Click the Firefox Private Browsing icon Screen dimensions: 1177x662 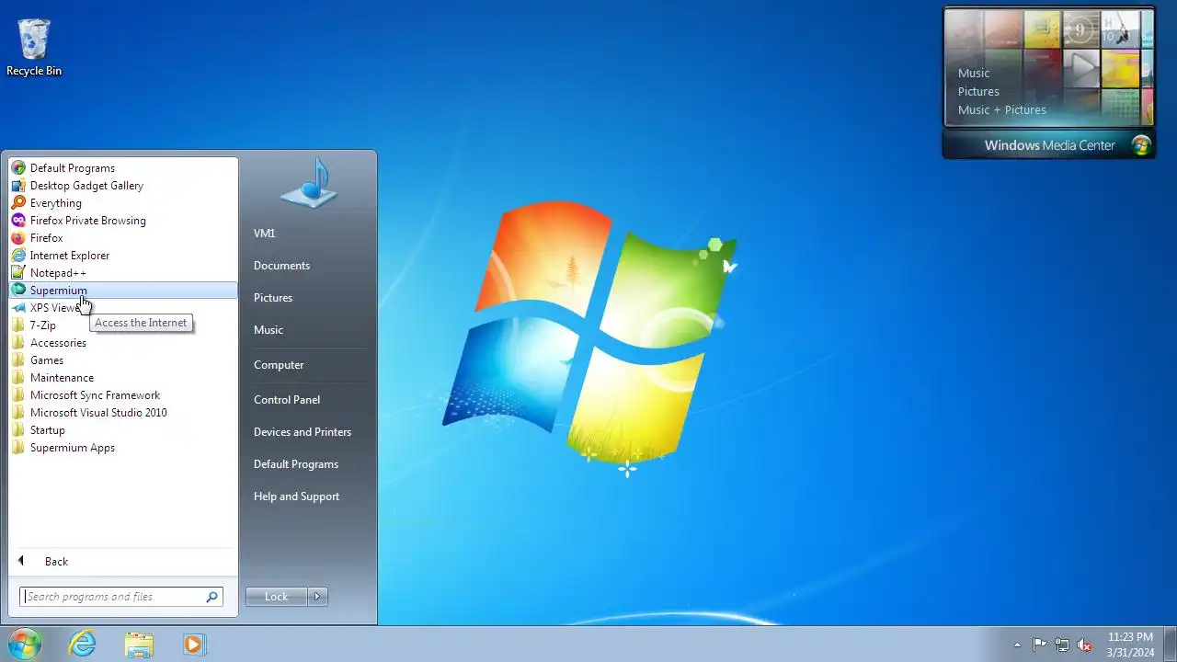(x=18, y=221)
